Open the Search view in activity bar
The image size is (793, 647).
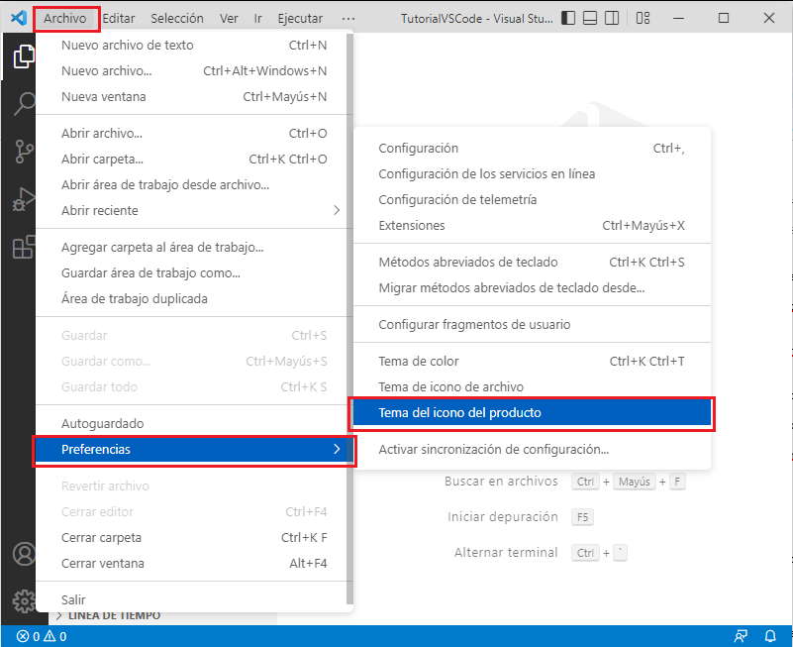pos(23,104)
